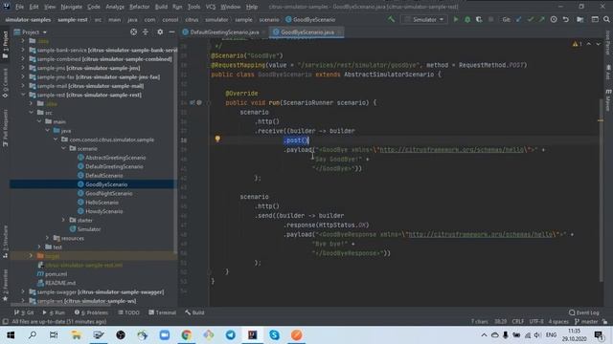Viewport: 613px width, 344px height.
Task: Show Git history clock icon
Action: (554, 19)
